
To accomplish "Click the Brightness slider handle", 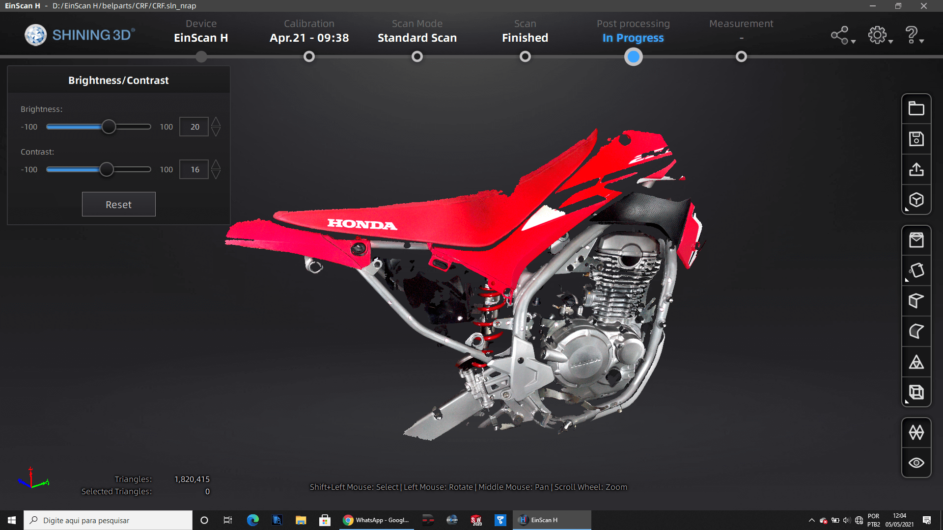I will (109, 127).
